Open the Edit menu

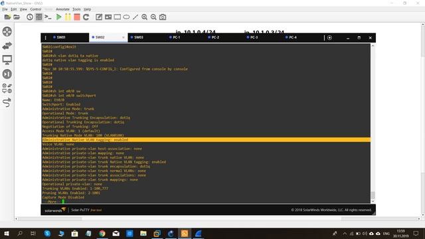tap(13, 9)
